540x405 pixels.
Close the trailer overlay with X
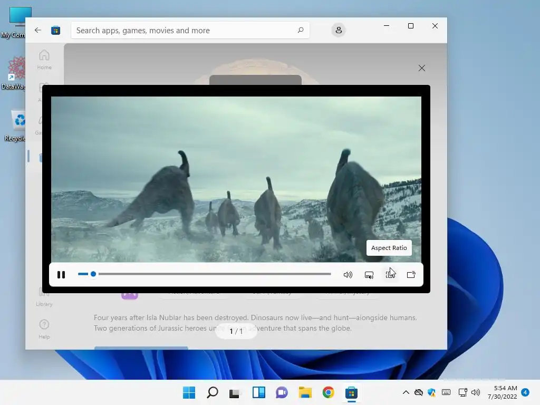[x=421, y=68]
